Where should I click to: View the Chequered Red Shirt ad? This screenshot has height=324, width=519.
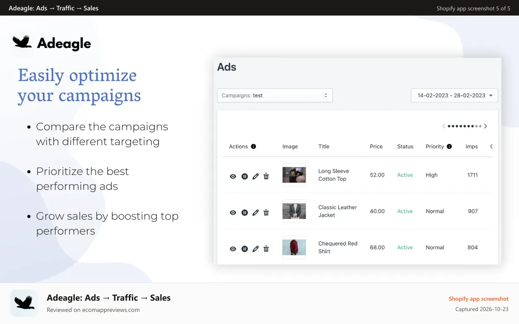(x=233, y=249)
